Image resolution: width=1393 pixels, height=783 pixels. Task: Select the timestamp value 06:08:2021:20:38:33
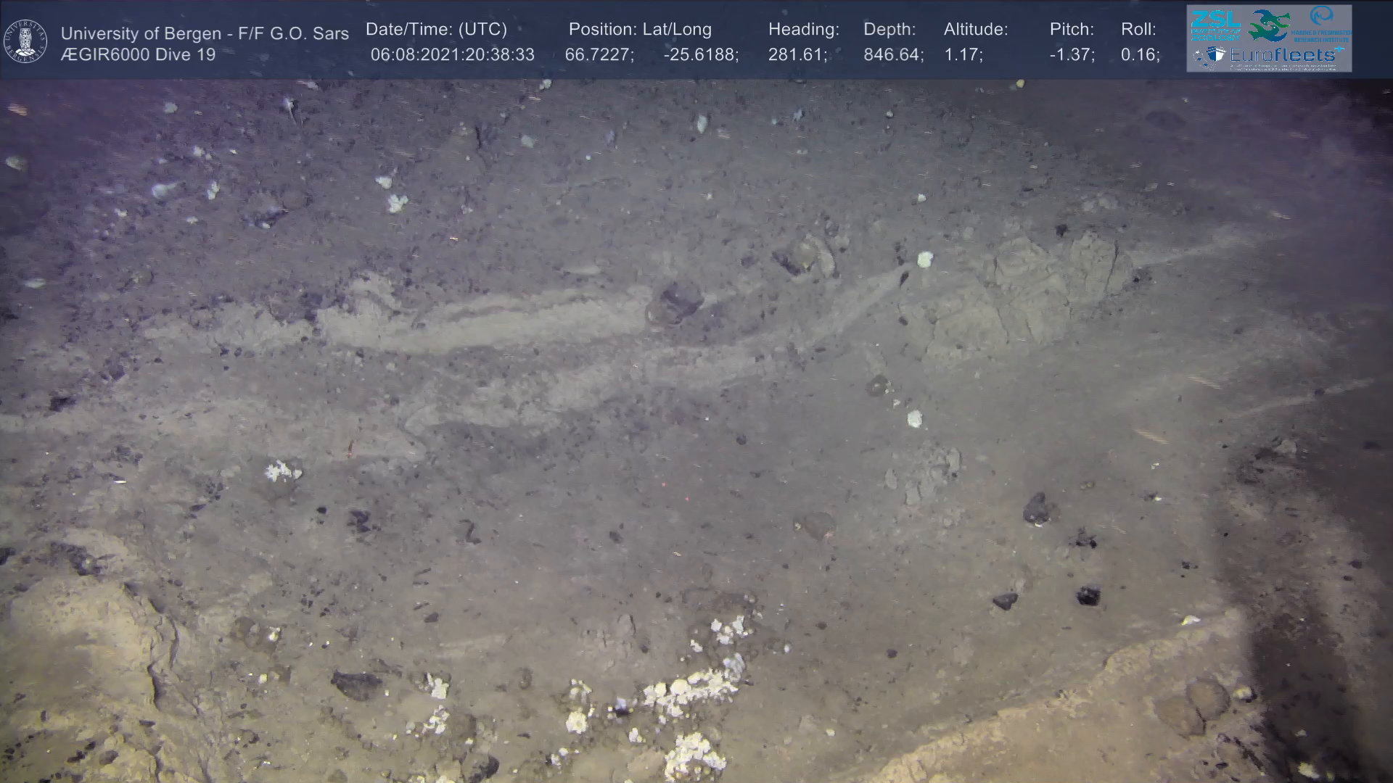click(452, 55)
